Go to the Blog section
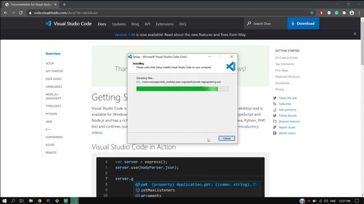 tap(135, 24)
